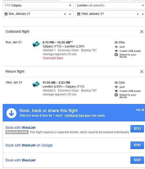Go to previous day for return date

tap(138, 14)
